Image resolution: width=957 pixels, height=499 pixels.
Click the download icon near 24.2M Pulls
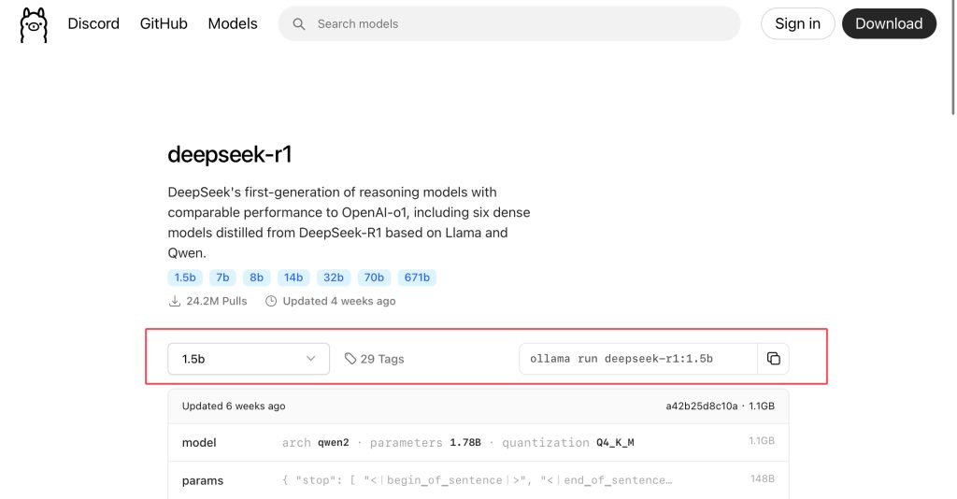tap(174, 302)
